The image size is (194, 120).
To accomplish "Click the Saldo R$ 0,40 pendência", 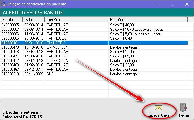I will tap(121, 38).
